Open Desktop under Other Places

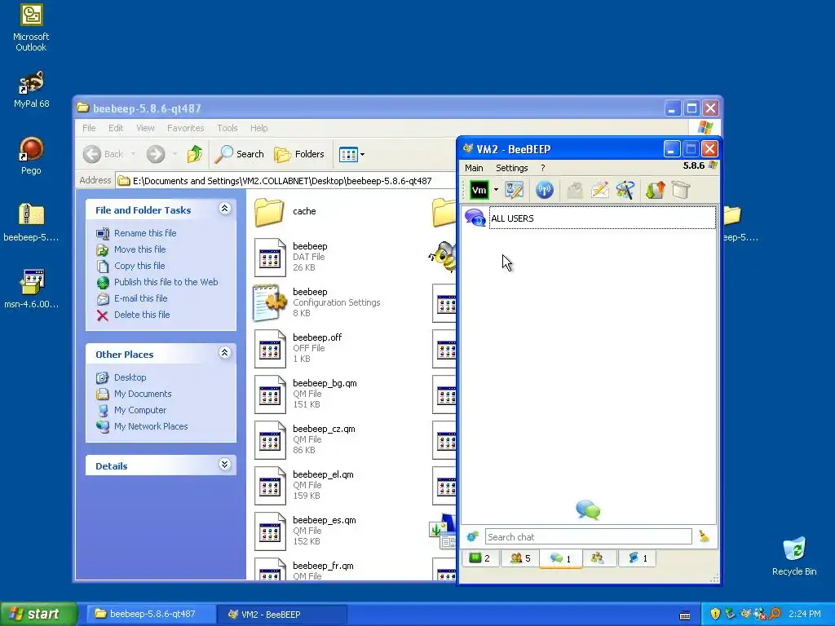pos(130,377)
